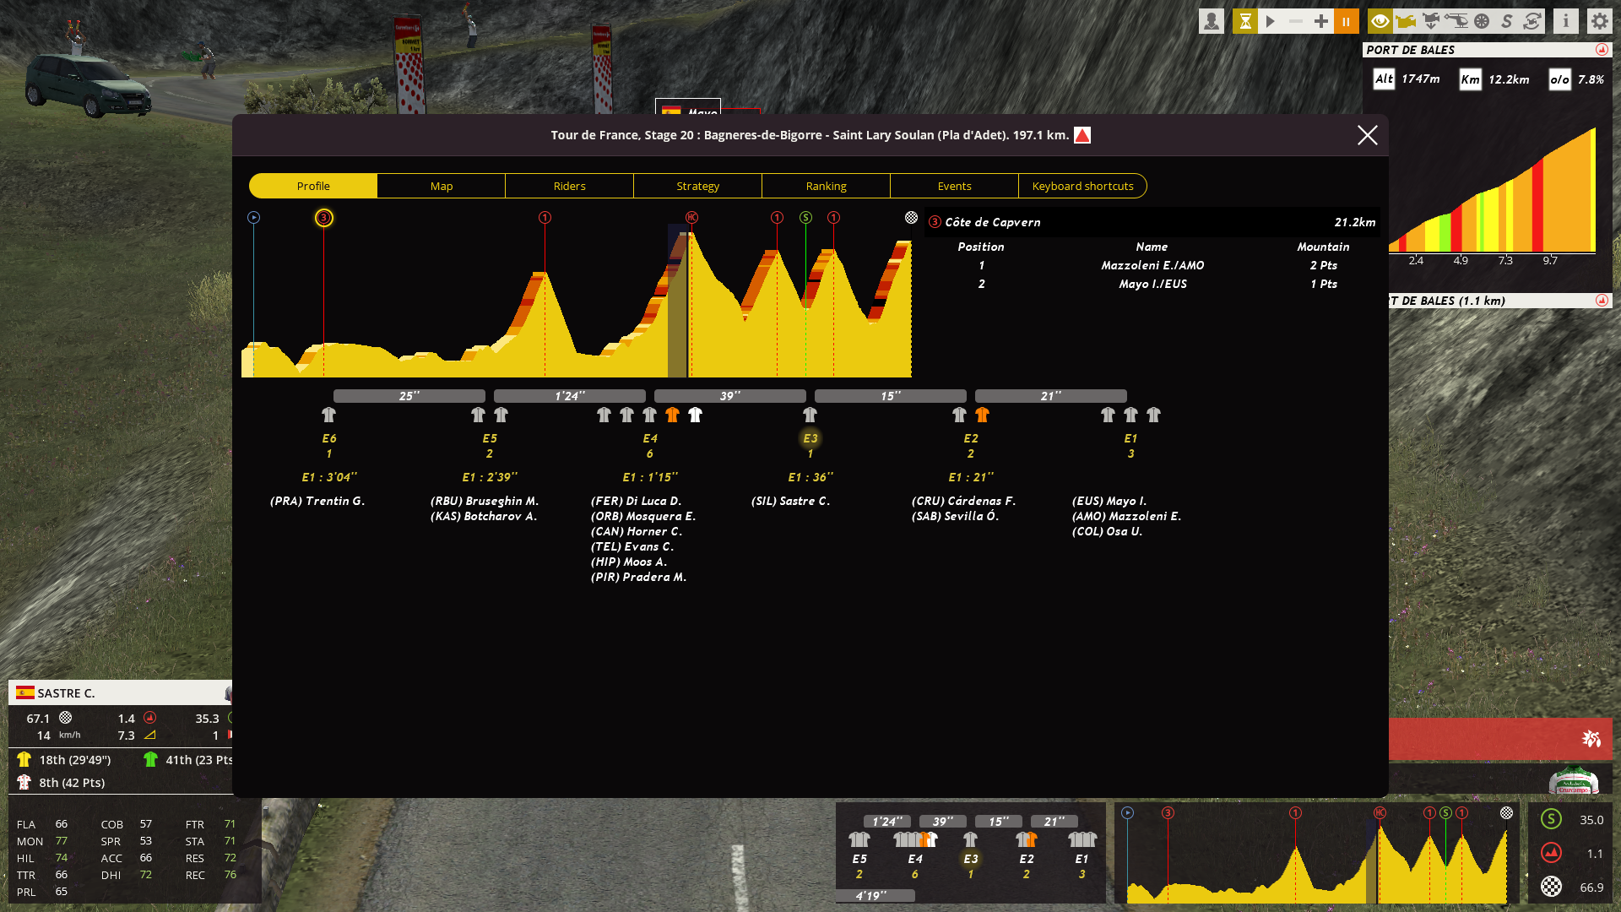This screenshot has width=1621, height=912.
Task: Pause the race with the orange pause button
Action: click(x=1346, y=21)
